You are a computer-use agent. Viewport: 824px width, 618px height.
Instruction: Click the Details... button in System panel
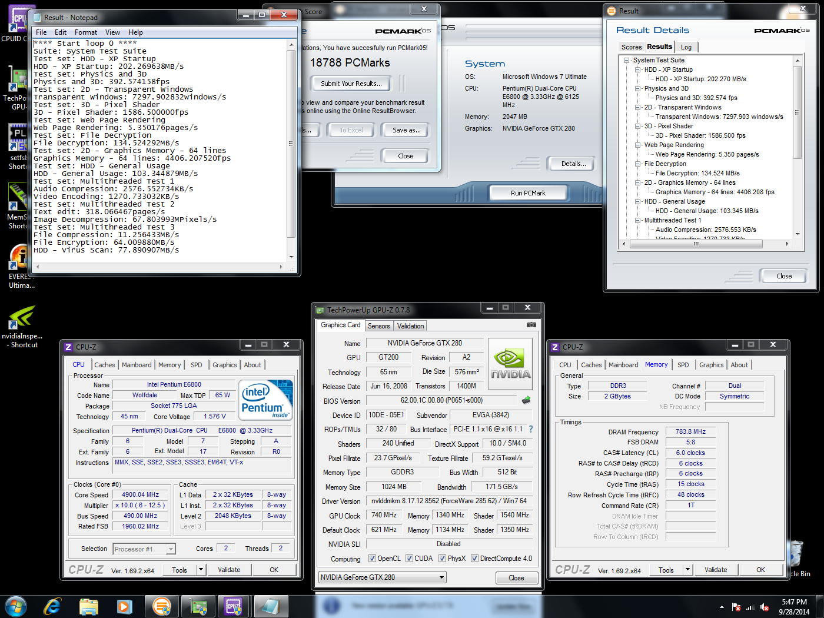(x=573, y=164)
